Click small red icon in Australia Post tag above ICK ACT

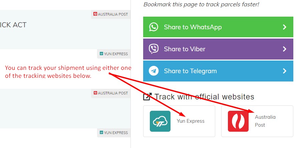click(x=95, y=14)
